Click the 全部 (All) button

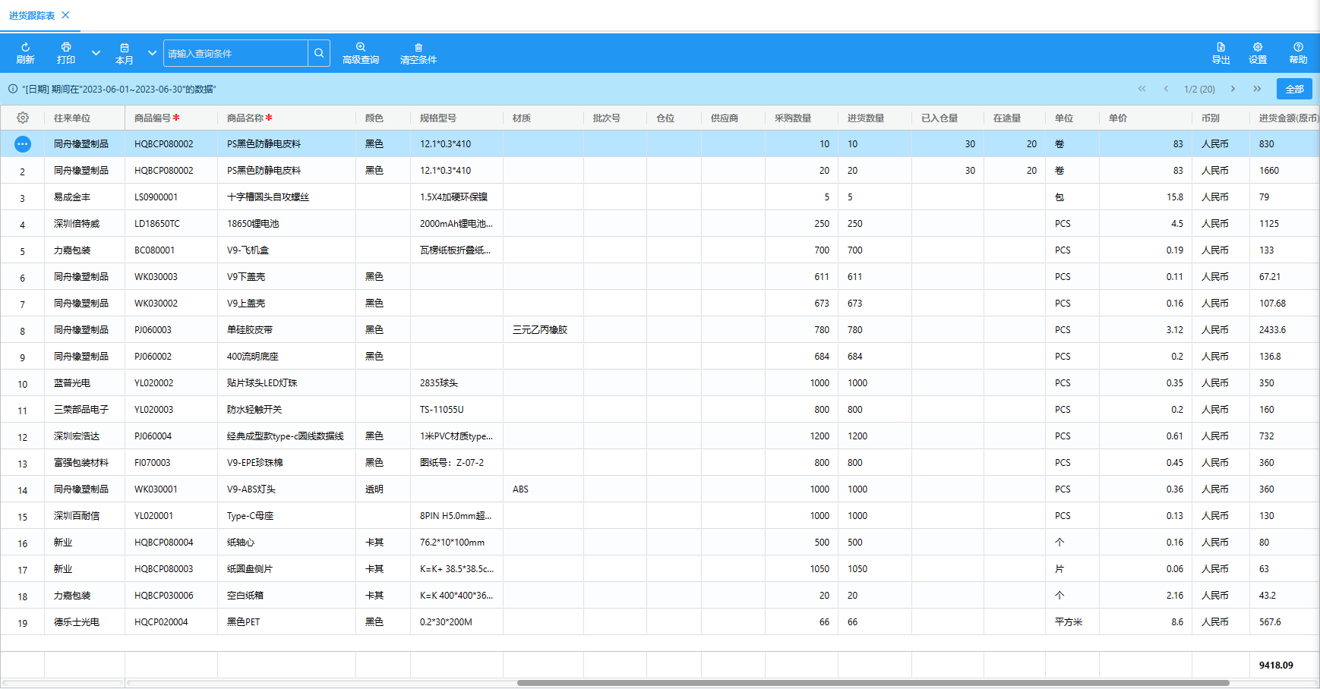[1294, 89]
